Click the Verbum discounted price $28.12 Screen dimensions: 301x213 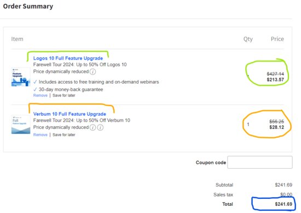coord(276,127)
